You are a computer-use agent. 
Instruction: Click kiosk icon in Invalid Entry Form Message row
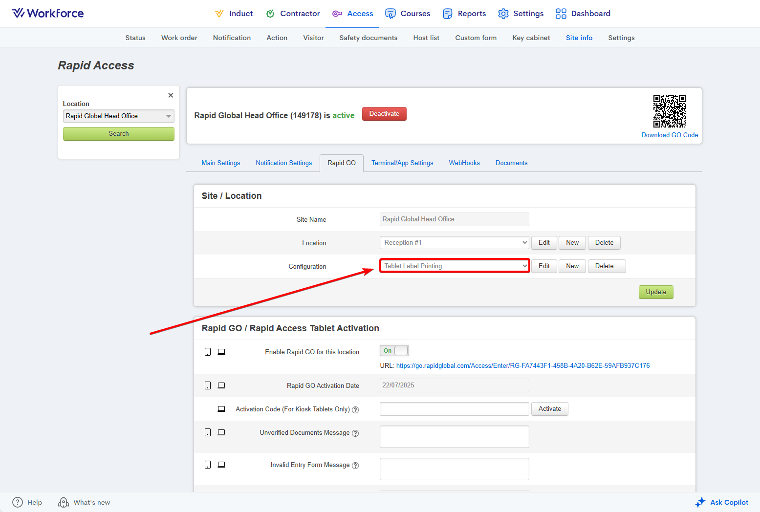221,465
